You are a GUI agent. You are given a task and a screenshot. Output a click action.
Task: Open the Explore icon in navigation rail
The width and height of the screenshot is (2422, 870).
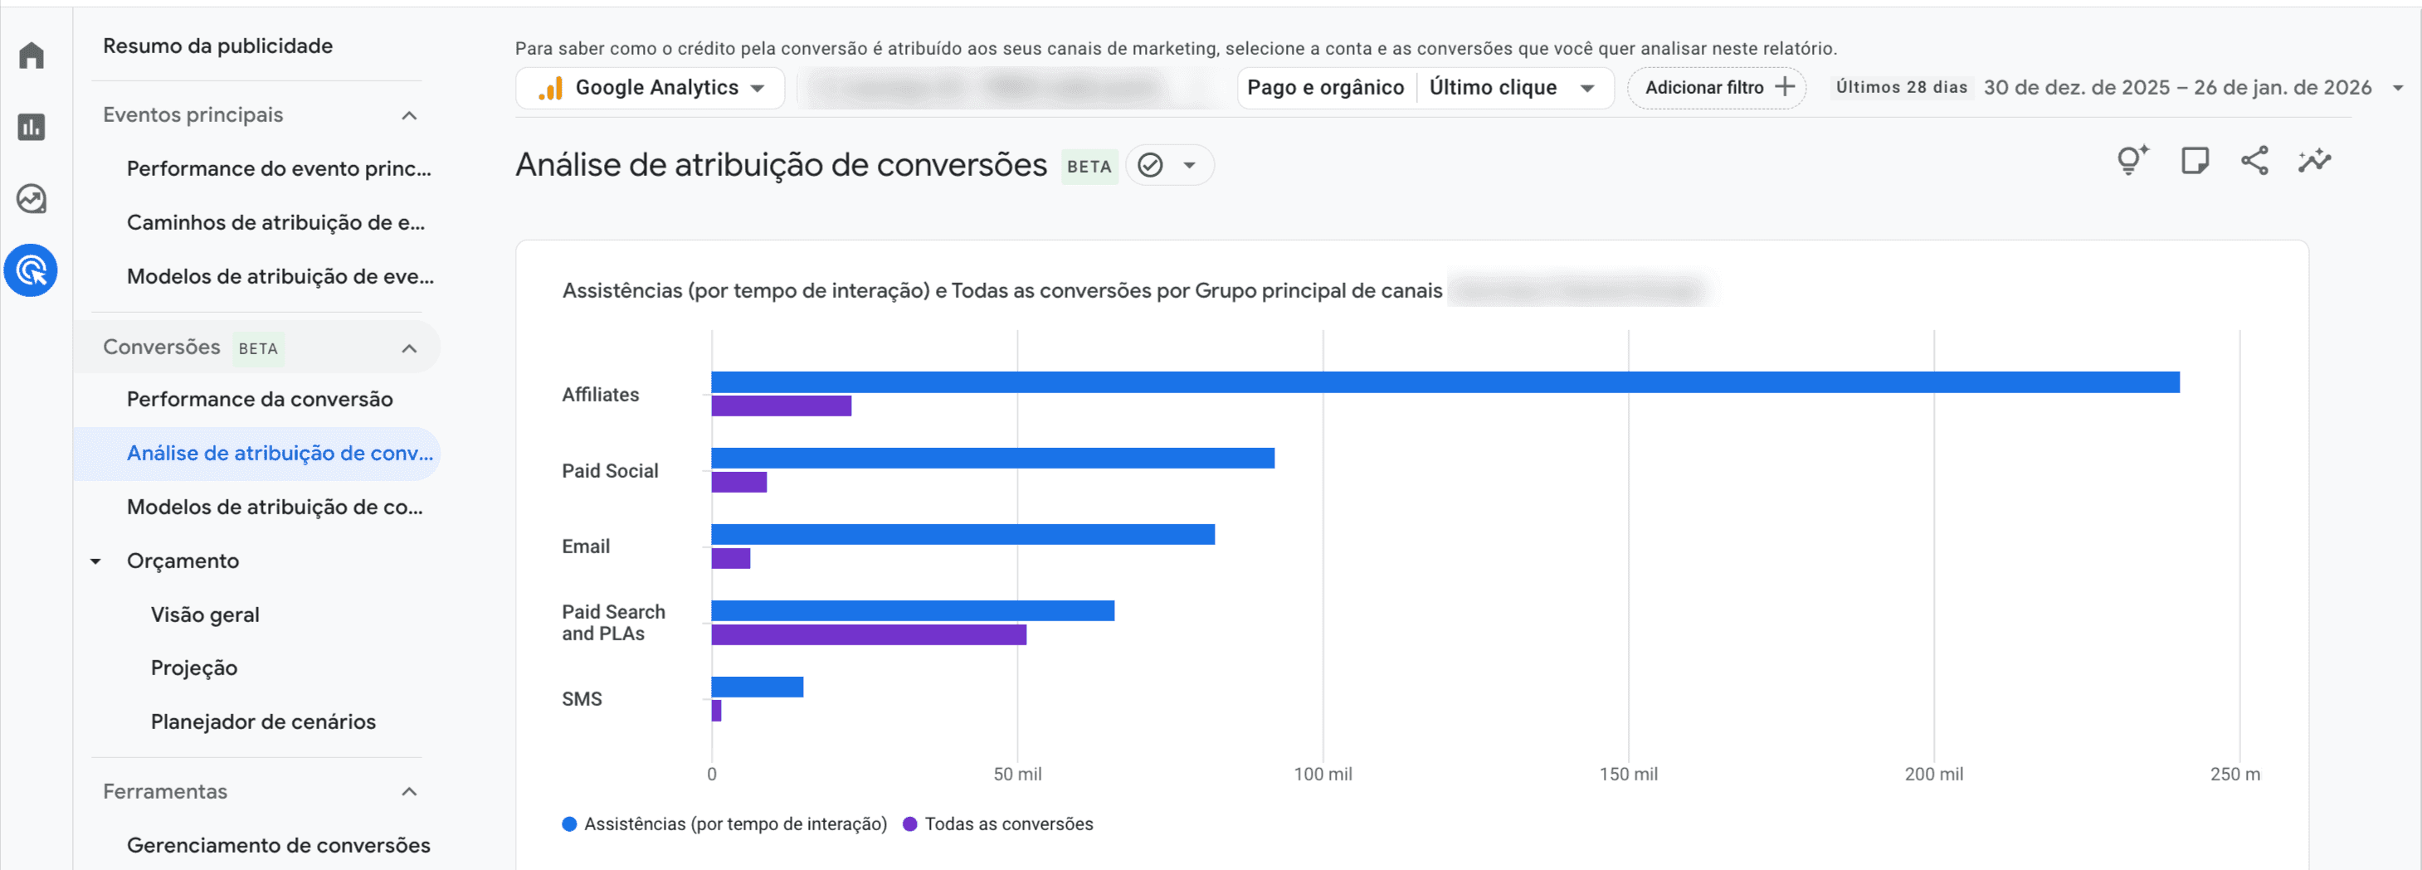31,199
